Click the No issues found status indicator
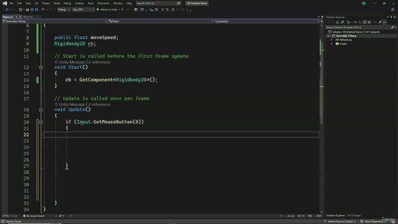 (x=34, y=216)
